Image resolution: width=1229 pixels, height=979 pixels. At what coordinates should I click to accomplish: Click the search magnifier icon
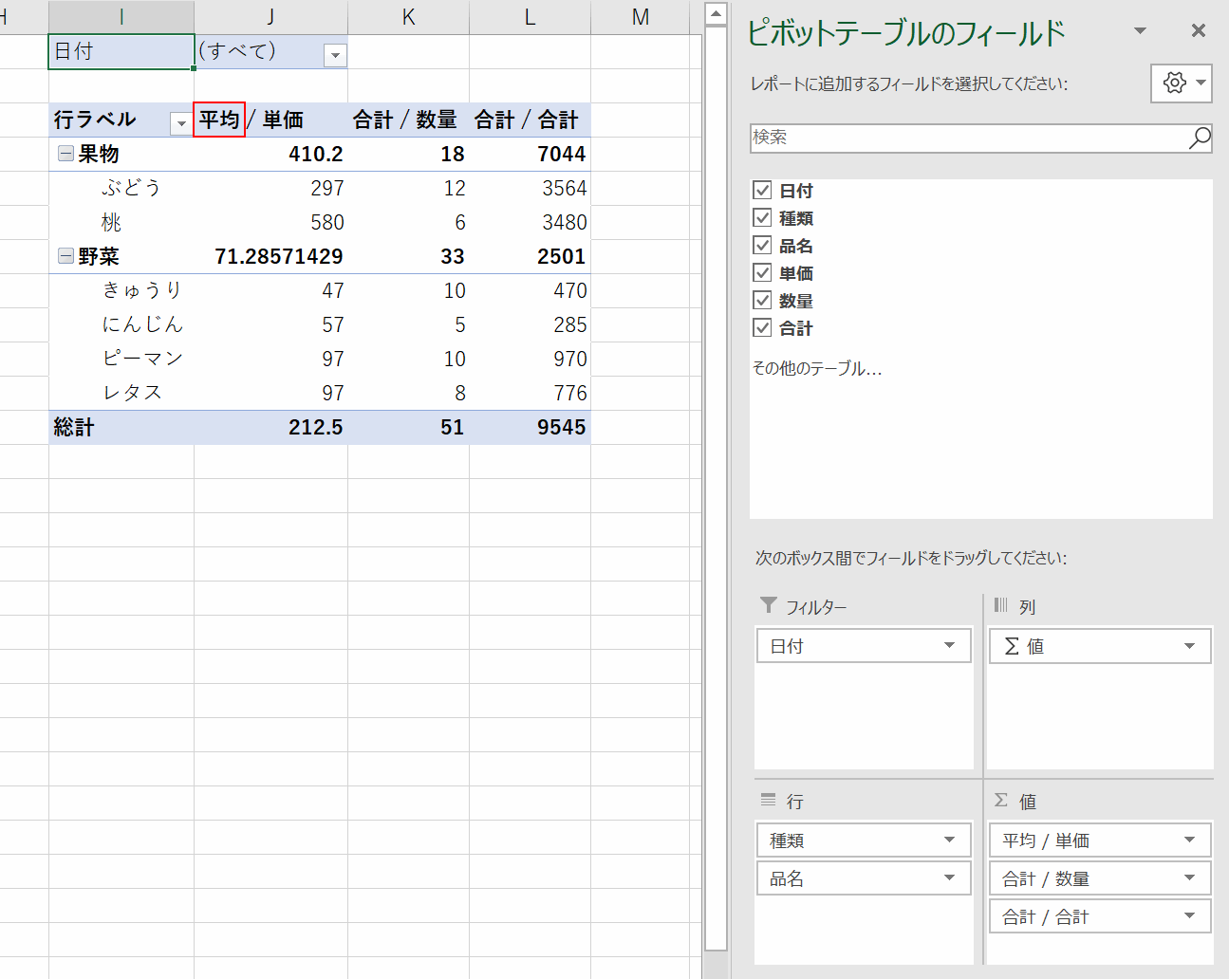point(1200,138)
